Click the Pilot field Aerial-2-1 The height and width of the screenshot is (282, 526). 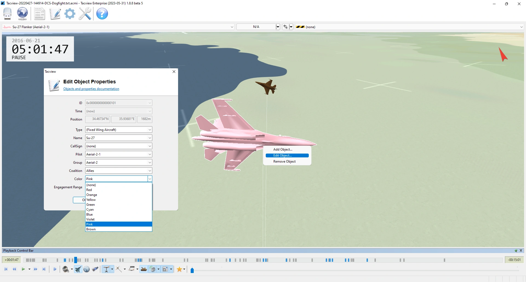pyautogui.click(x=119, y=154)
